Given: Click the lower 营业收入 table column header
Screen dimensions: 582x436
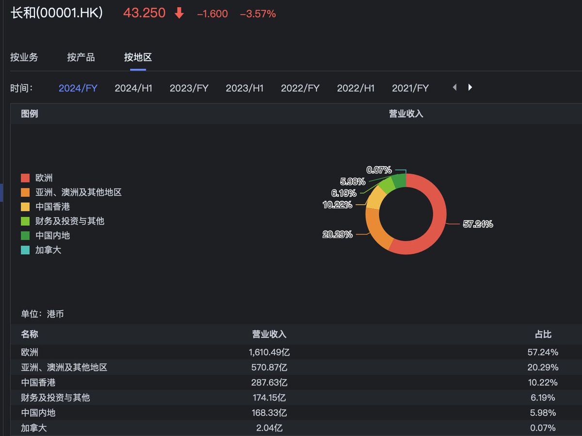Looking at the screenshot, I should [x=269, y=334].
